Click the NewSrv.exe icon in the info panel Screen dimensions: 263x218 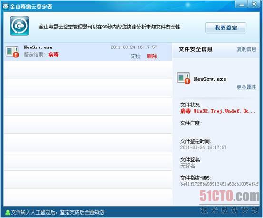[x=184, y=78]
